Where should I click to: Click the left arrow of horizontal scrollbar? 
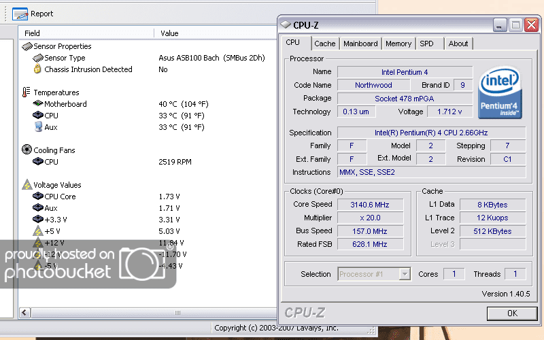coord(24,313)
